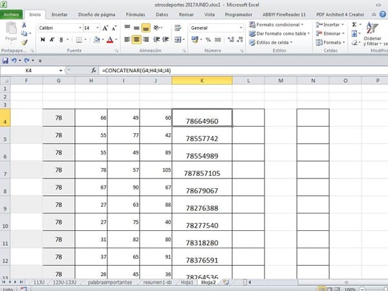This screenshot has width=388, height=291.
Task: Click the wrap text icon
Action: pos(178,27)
